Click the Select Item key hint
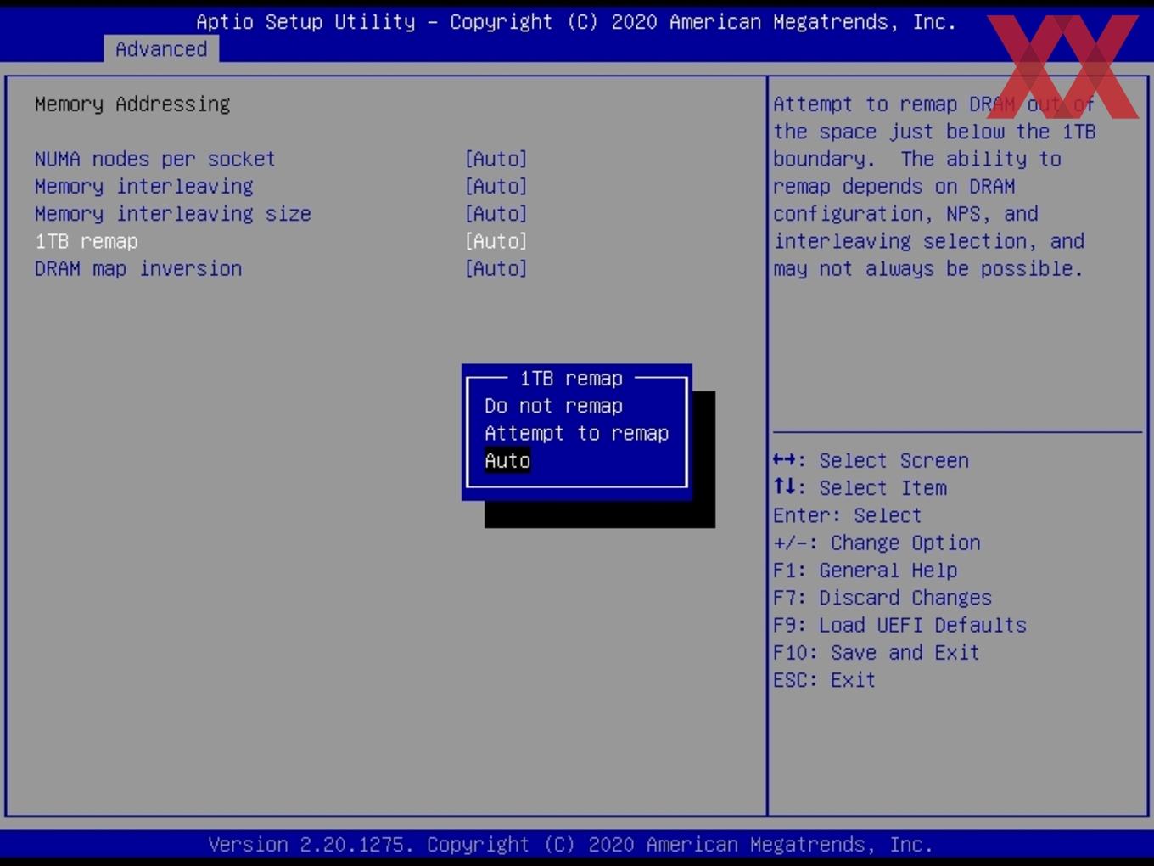Image resolution: width=1154 pixels, height=866 pixels. 860,488
